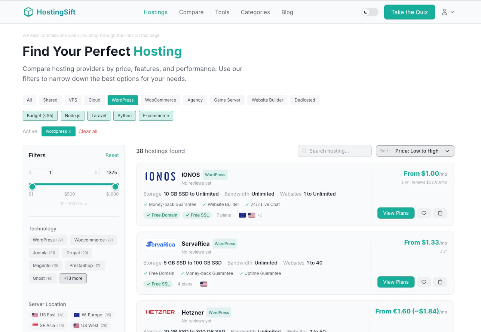Open the Blog nav item

pyautogui.click(x=287, y=12)
